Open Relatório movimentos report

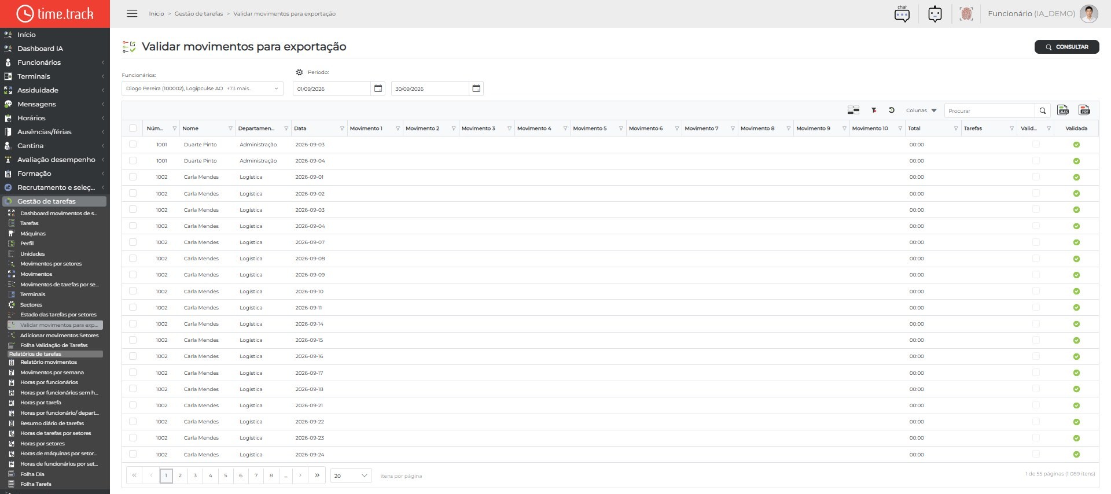[x=49, y=362]
